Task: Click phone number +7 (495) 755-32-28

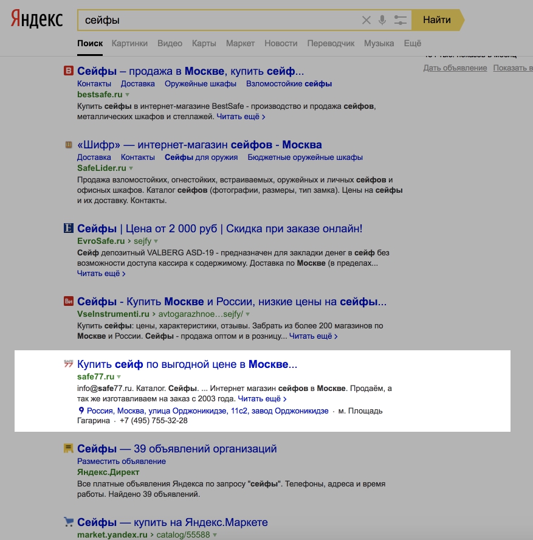Action: click(x=154, y=420)
